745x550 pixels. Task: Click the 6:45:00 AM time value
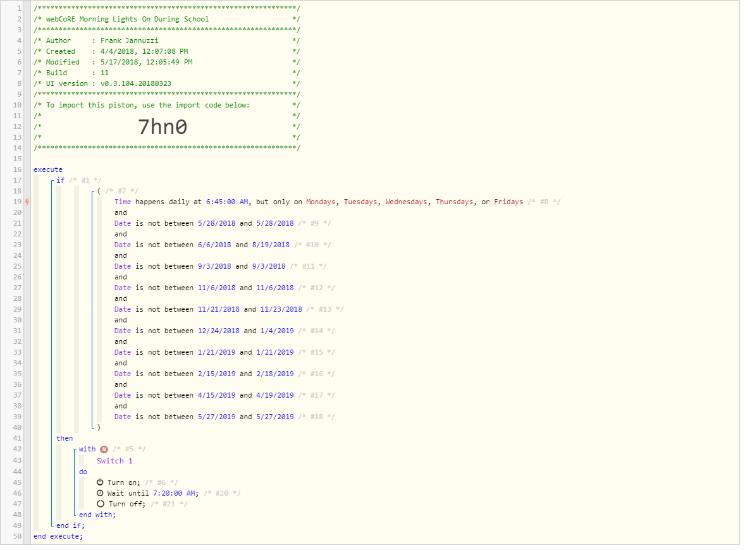tap(227, 202)
